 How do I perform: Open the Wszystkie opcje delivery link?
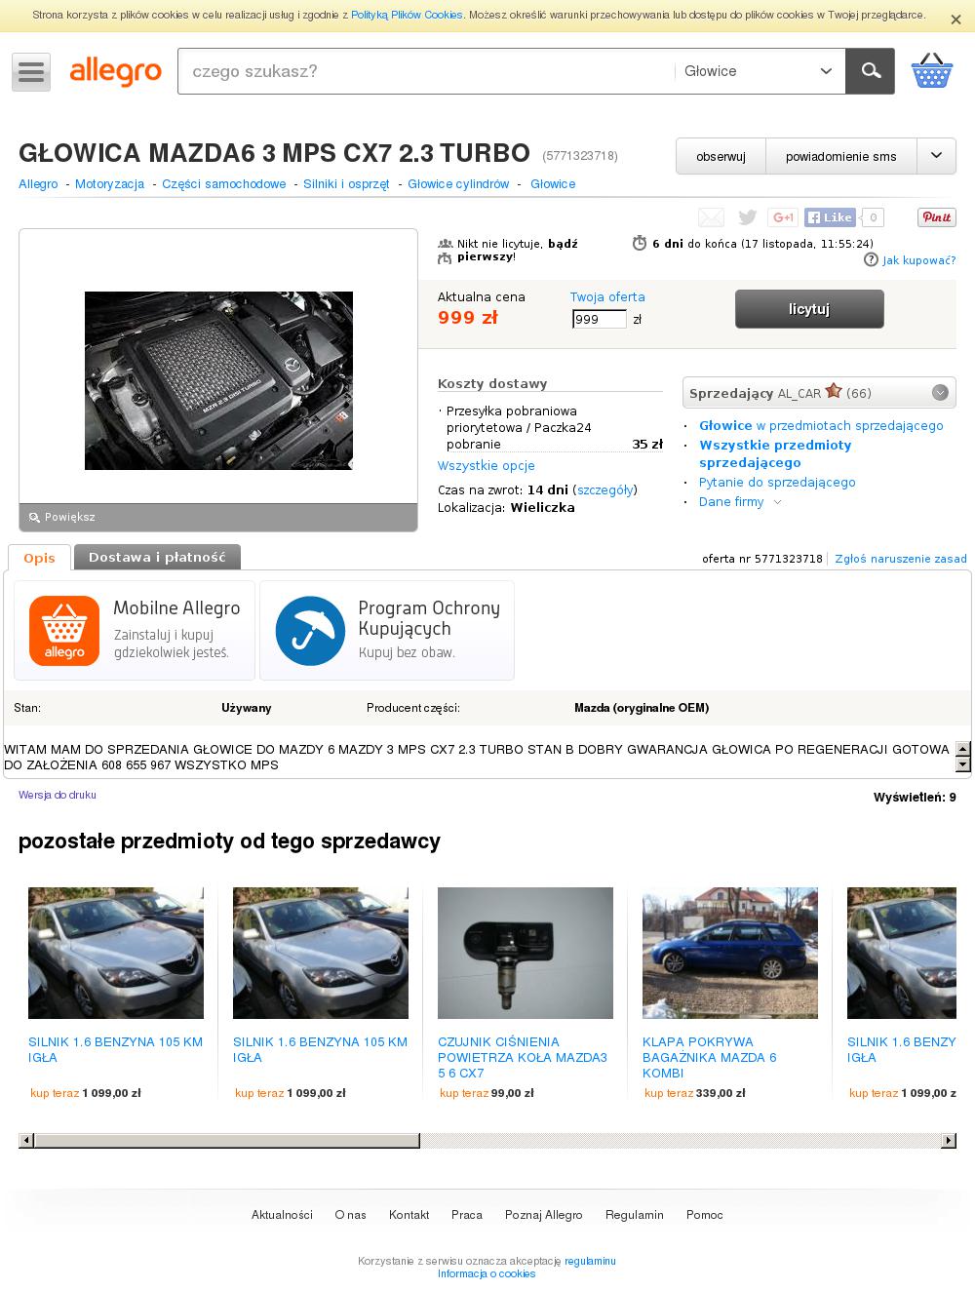pyautogui.click(x=487, y=466)
